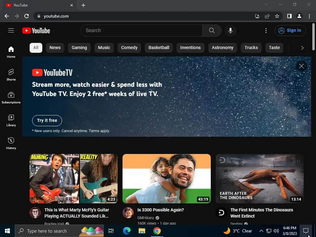Click the YouTube logo

tap(36, 31)
